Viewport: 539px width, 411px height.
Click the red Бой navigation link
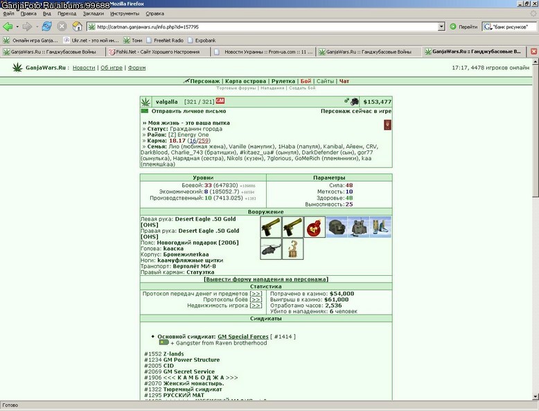(x=306, y=81)
